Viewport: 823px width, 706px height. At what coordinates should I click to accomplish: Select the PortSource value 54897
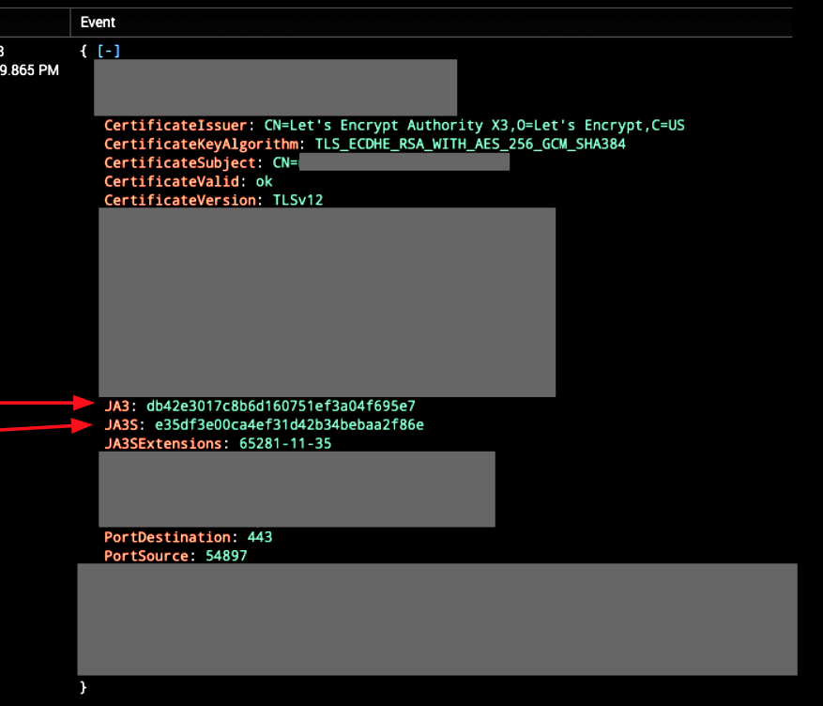(227, 556)
